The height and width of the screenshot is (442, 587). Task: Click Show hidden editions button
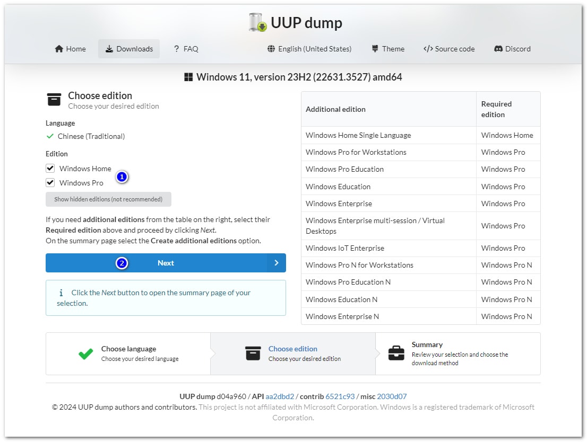(109, 199)
